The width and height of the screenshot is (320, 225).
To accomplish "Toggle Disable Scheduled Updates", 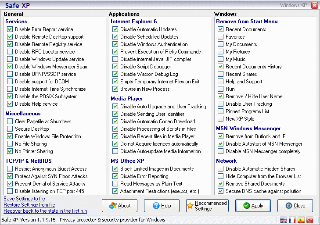I will point(115,37).
